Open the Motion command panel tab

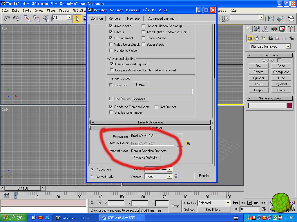[274, 29]
